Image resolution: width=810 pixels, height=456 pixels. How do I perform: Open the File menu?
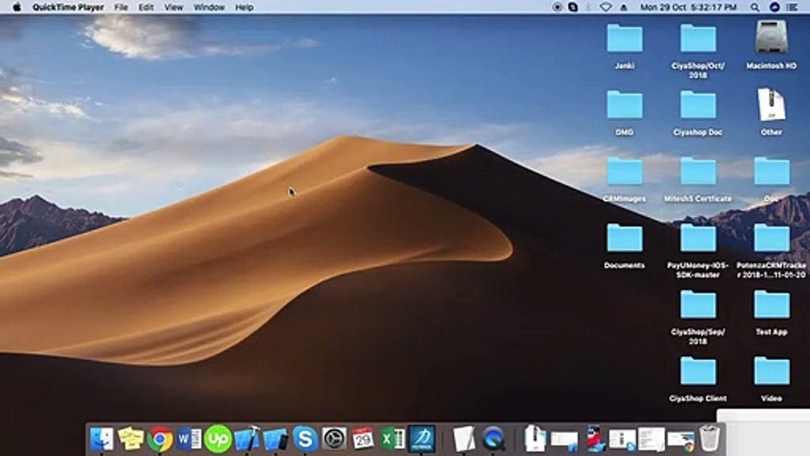(121, 8)
